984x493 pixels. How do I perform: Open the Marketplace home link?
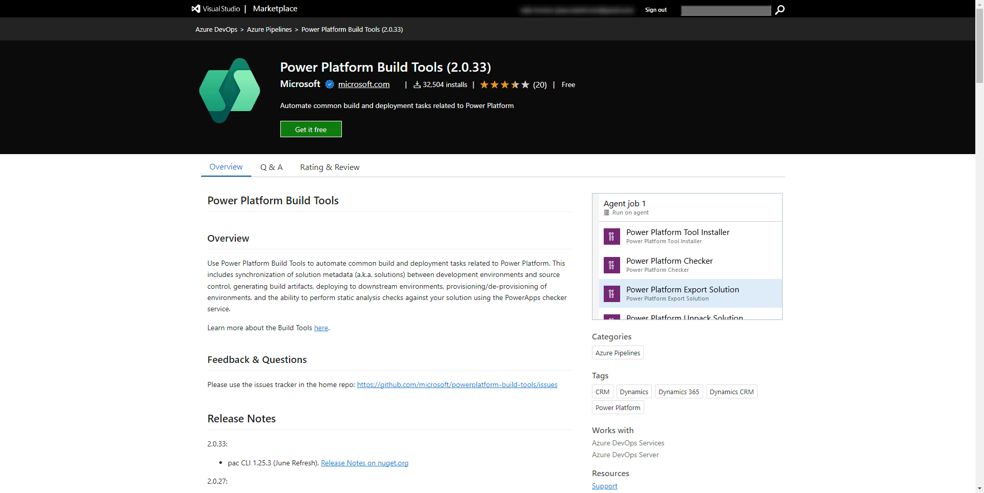[x=275, y=9]
